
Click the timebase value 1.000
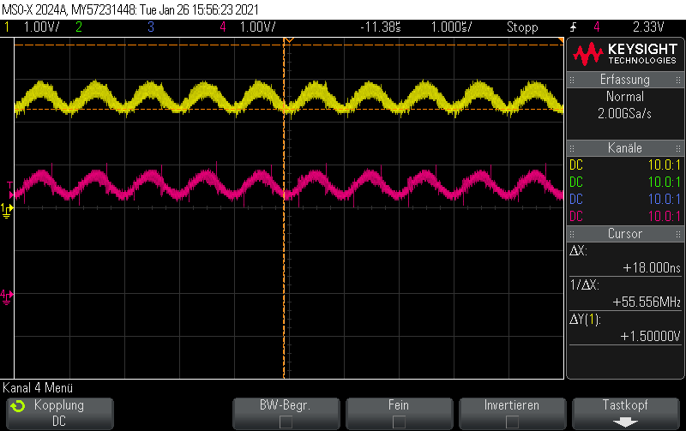[452, 27]
